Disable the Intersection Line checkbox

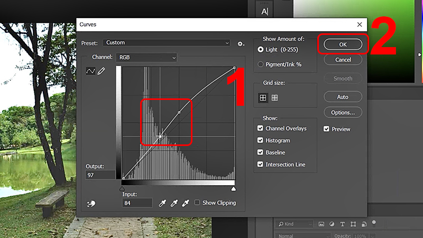(260, 164)
